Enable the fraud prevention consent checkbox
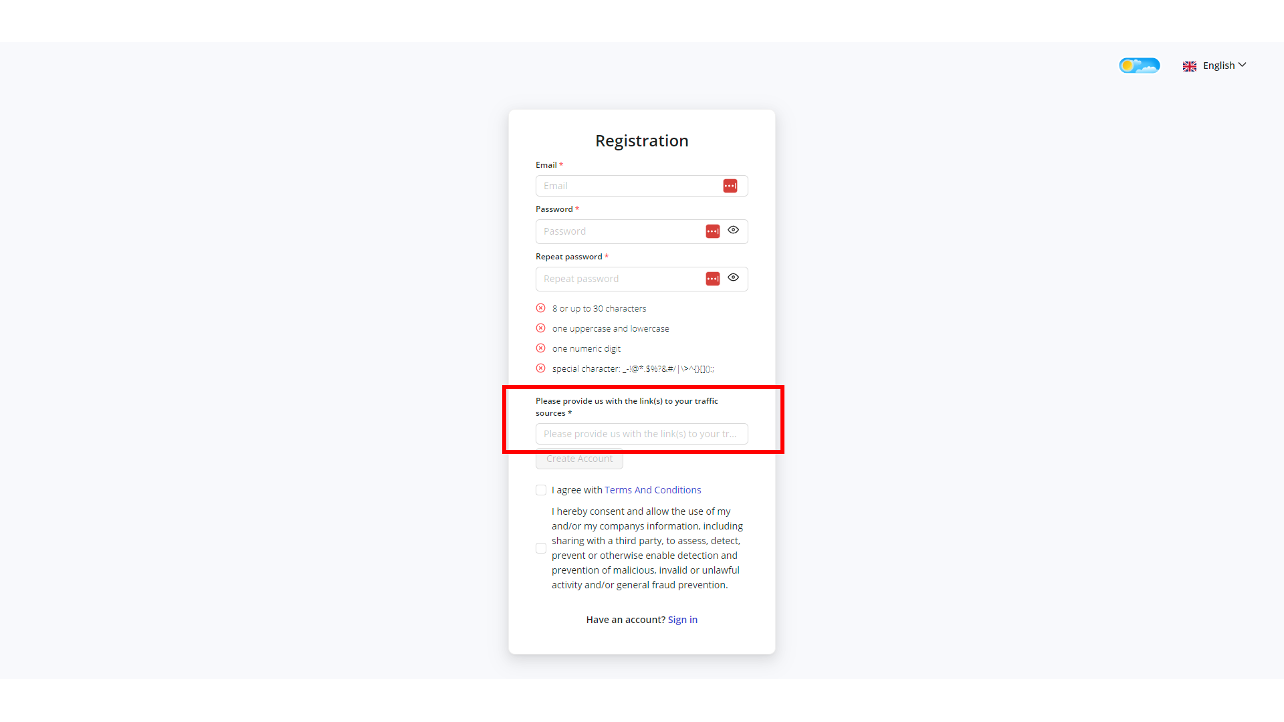This screenshot has width=1284, height=722. (x=540, y=548)
